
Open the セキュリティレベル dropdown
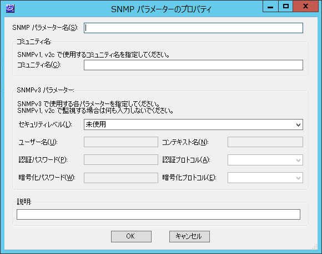193,125
